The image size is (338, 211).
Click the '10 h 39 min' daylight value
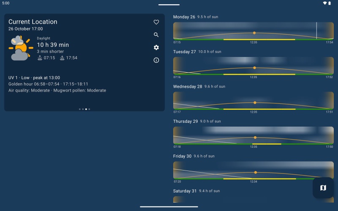(x=53, y=45)
